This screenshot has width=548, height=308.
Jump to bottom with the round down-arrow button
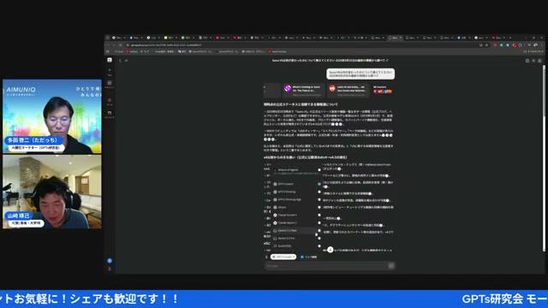tap(330, 250)
